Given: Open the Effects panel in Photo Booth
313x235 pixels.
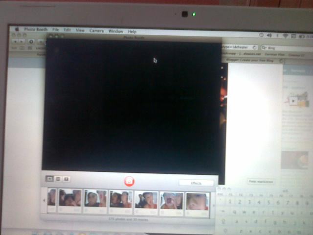Looking at the screenshot, I should click(x=196, y=183).
